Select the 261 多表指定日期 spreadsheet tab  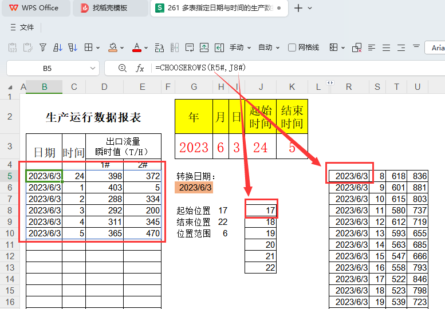[219, 8]
